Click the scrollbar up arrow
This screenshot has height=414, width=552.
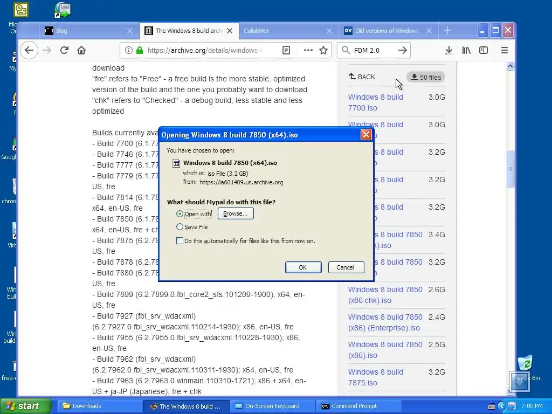pos(510,66)
